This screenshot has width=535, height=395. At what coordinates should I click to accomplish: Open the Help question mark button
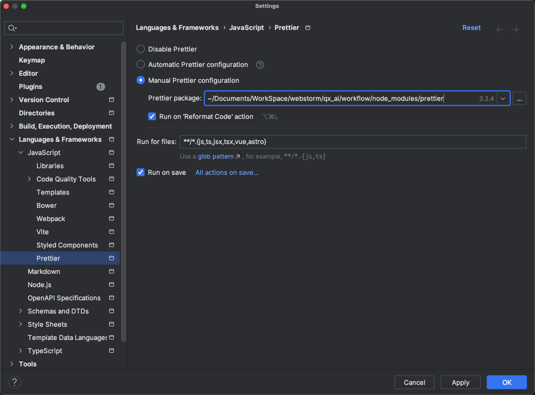(15, 382)
